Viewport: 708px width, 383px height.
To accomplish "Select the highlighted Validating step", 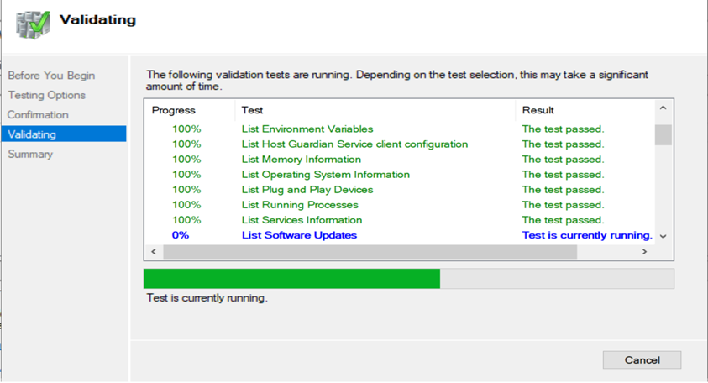I will (x=64, y=134).
